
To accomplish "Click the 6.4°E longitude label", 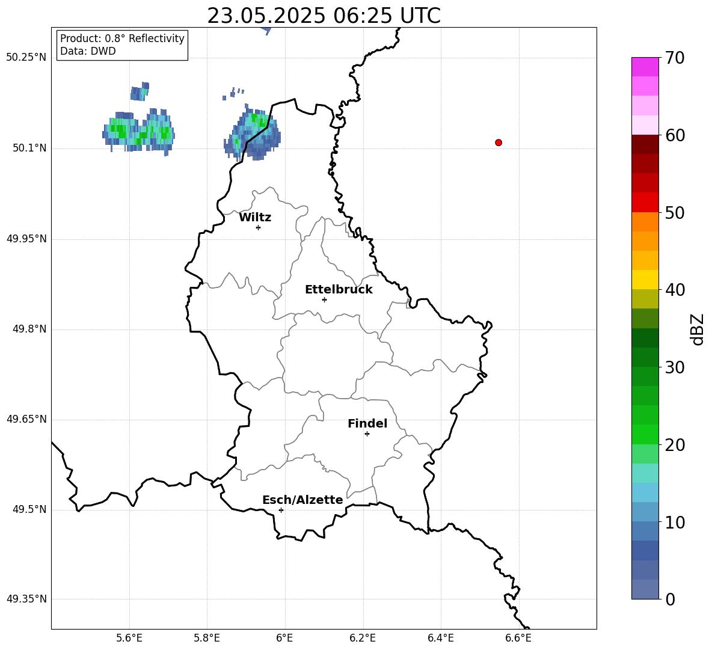I will [x=440, y=638].
